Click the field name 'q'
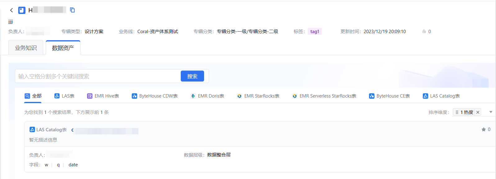This screenshot has width=496, height=179. 58,165
